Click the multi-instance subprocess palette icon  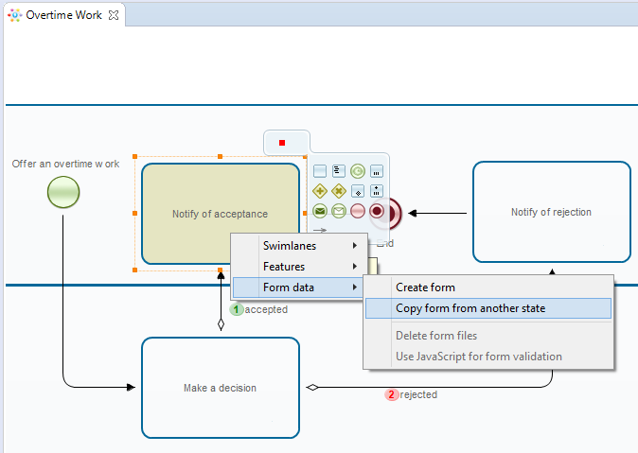[x=377, y=191]
